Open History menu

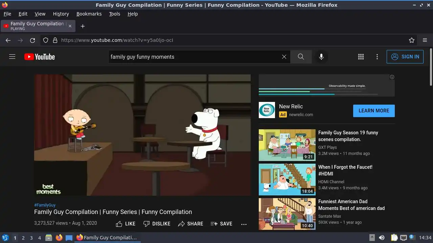point(61,14)
